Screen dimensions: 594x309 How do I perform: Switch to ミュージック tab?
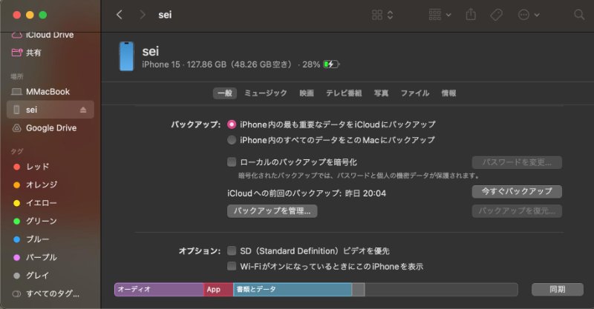[x=266, y=93]
